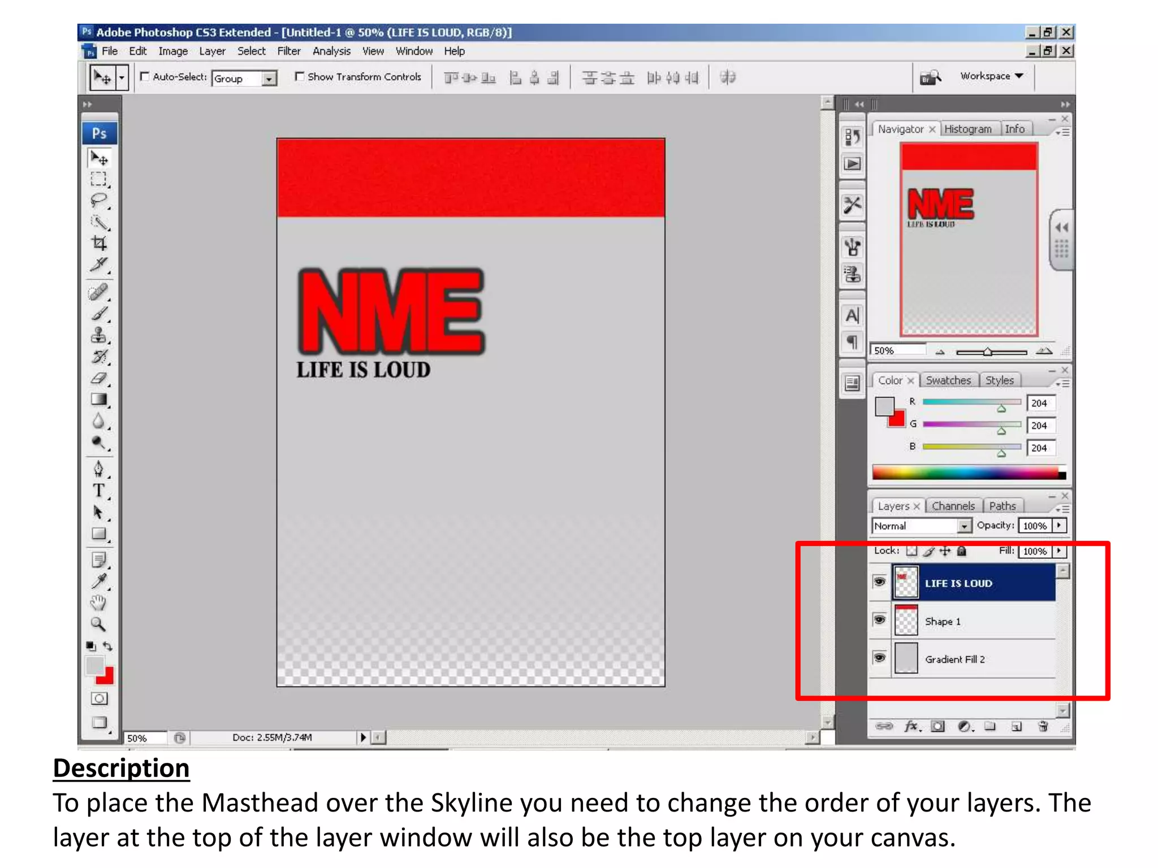Image resolution: width=1158 pixels, height=868 pixels.
Task: Switch to the Histogram tab
Action: point(967,129)
